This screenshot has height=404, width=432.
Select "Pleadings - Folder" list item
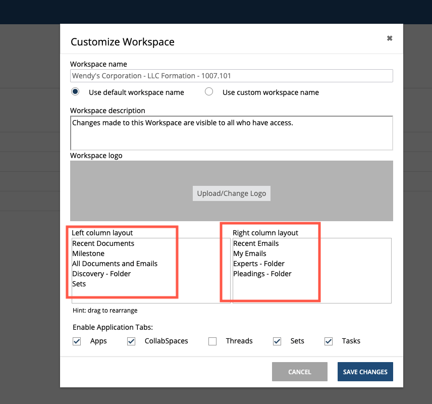tap(262, 274)
